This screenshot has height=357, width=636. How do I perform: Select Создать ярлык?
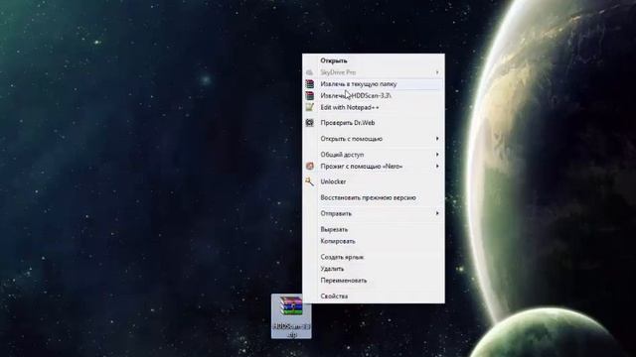pos(374,257)
